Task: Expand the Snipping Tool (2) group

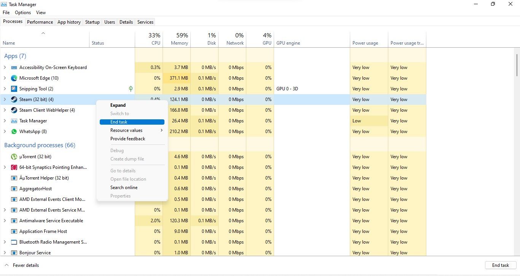Action: (x=5, y=89)
